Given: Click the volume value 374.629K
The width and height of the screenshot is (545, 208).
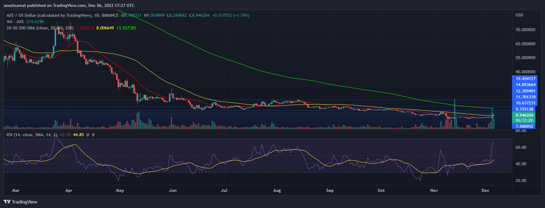Looking at the screenshot, I should (35, 22).
